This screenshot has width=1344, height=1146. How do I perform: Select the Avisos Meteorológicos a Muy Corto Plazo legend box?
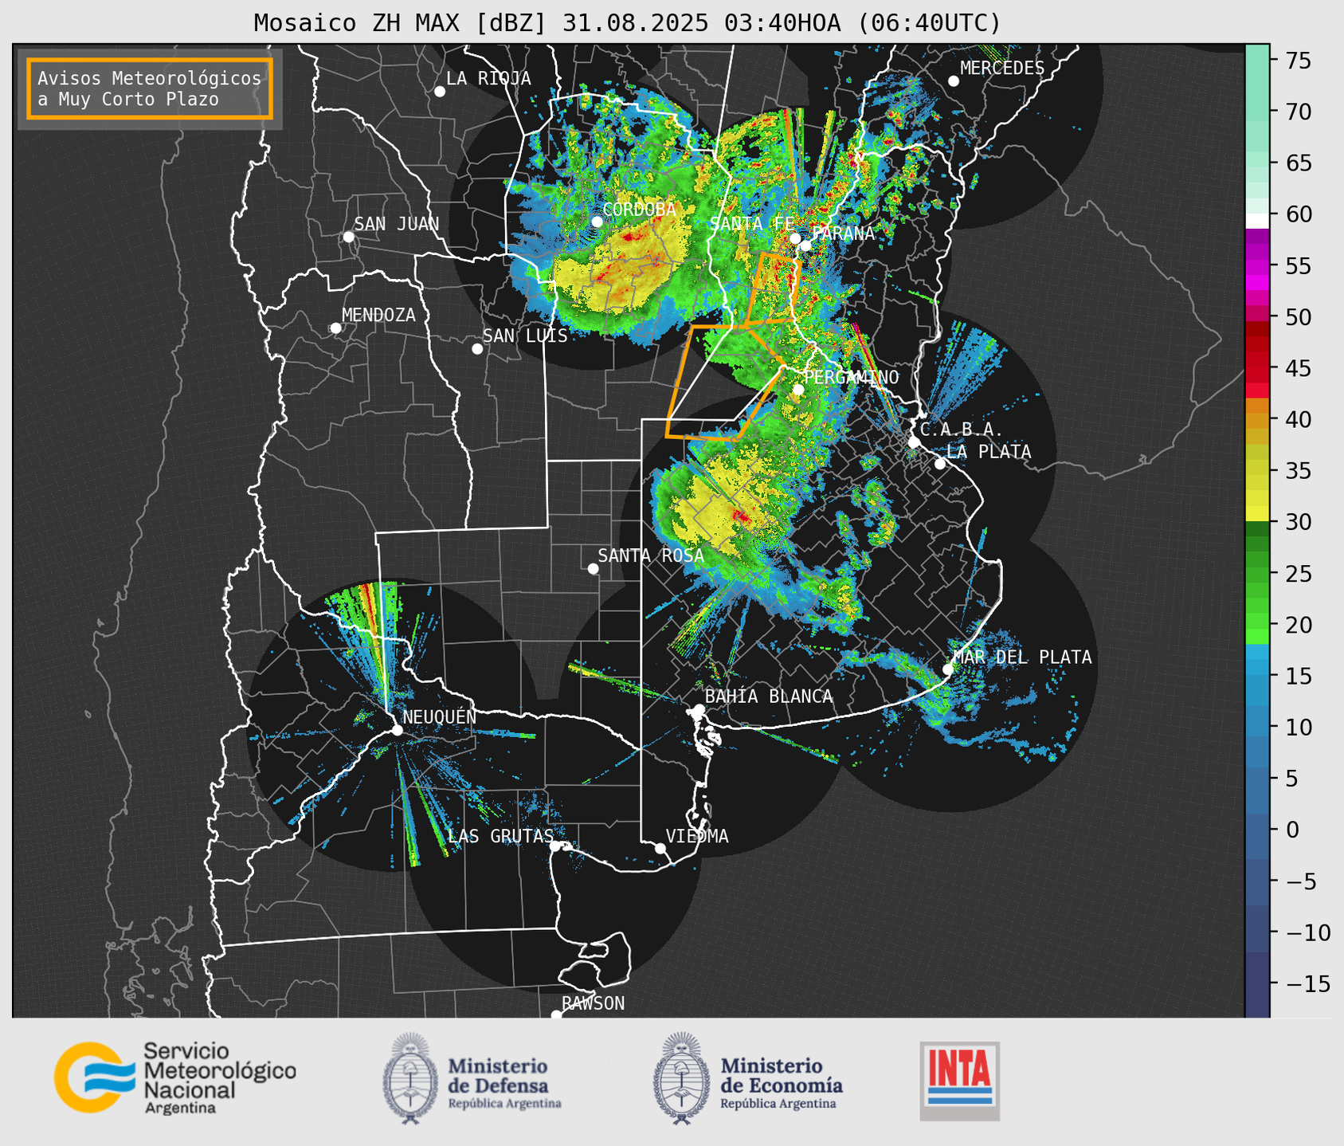coord(150,88)
